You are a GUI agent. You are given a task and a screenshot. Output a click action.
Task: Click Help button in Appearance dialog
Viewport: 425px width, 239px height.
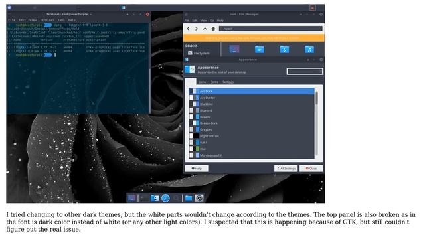(x=197, y=168)
